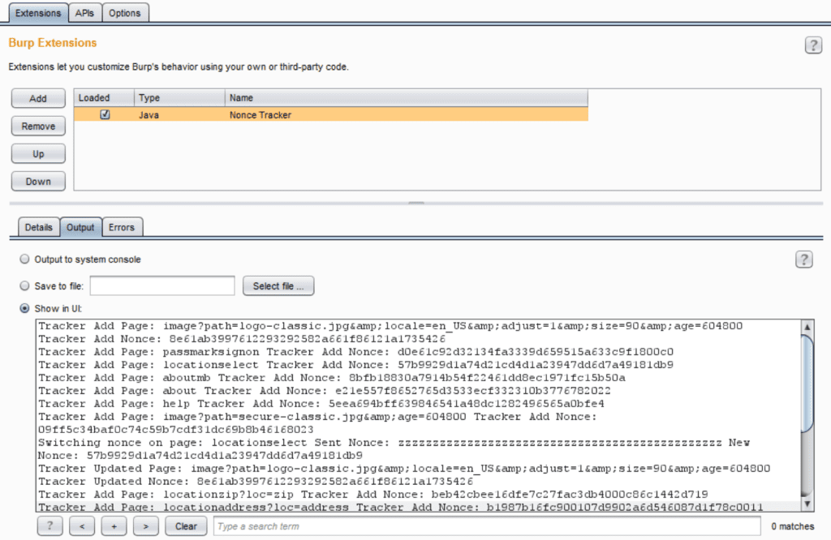Open help via top-right question mark icon

(813, 45)
